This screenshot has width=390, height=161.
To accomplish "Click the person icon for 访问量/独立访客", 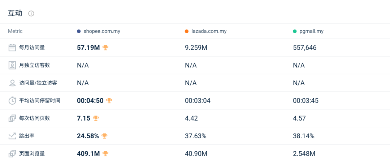I will pos(12,83).
